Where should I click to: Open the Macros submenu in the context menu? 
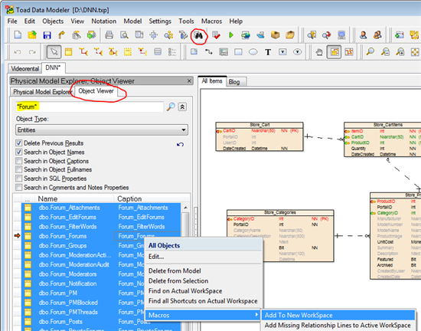[204, 315]
